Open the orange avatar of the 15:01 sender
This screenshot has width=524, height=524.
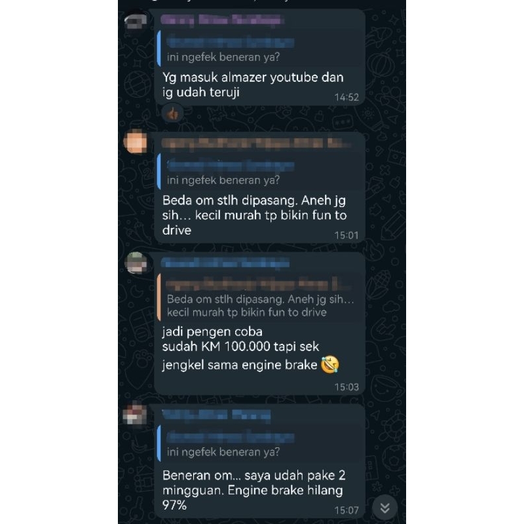(136, 141)
